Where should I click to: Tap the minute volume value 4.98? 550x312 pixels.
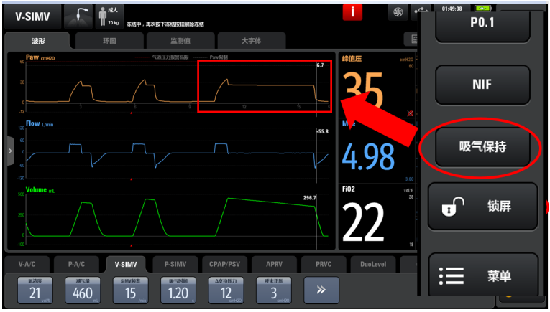click(x=368, y=156)
